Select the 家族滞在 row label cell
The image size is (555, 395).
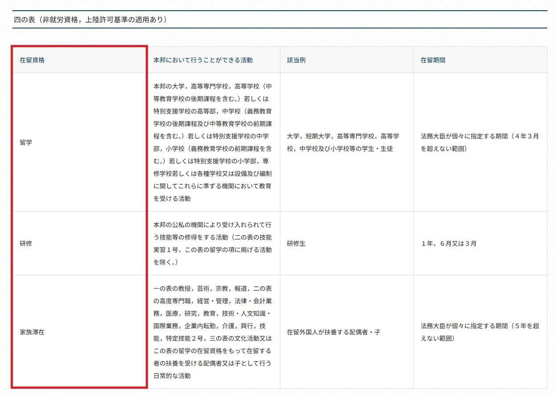point(32,332)
